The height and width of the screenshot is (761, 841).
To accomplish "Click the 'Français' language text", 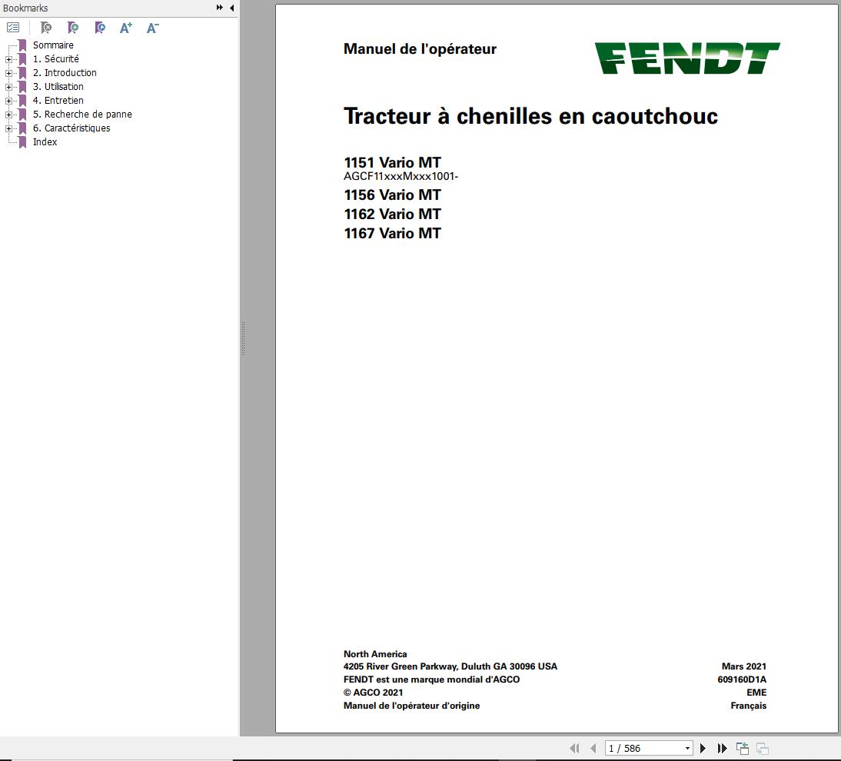I will 748,706.
